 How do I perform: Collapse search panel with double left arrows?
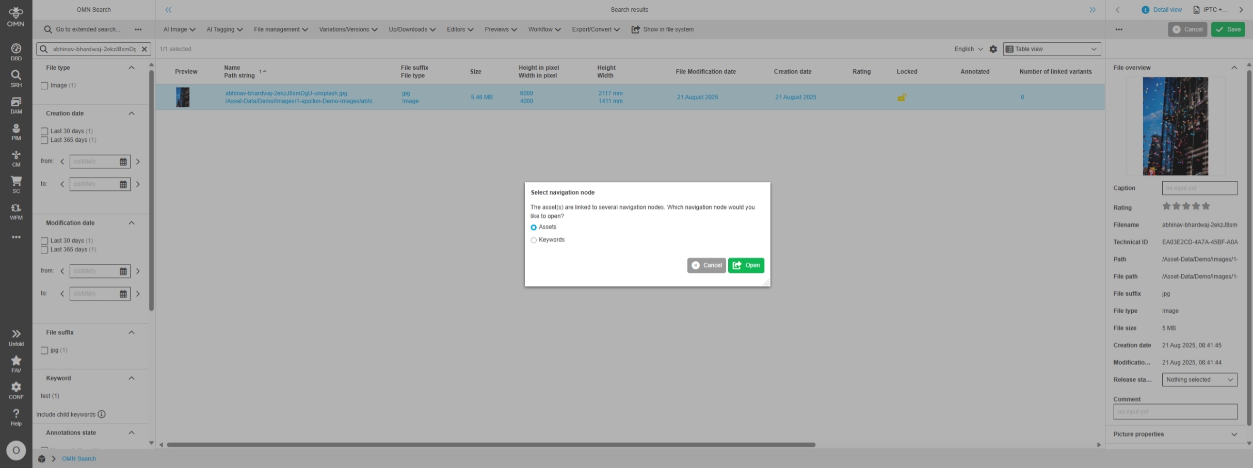tap(168, 10)
